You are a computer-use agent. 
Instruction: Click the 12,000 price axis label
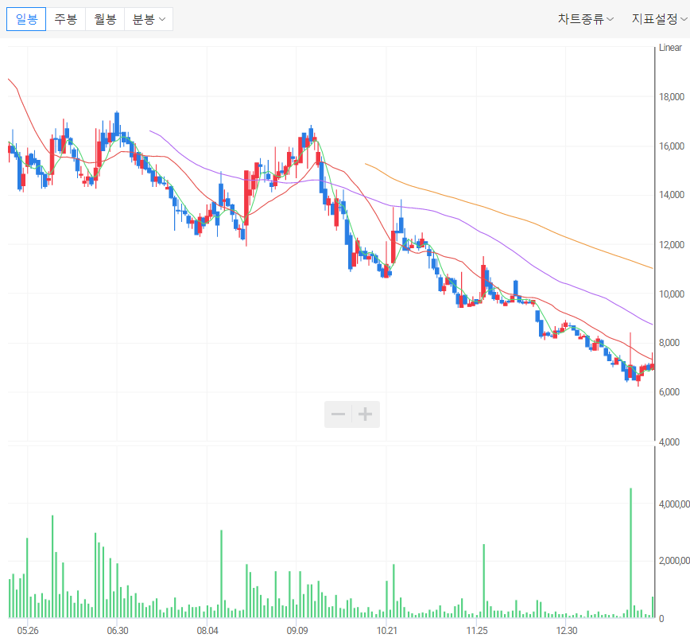click(x=672, y=244)
